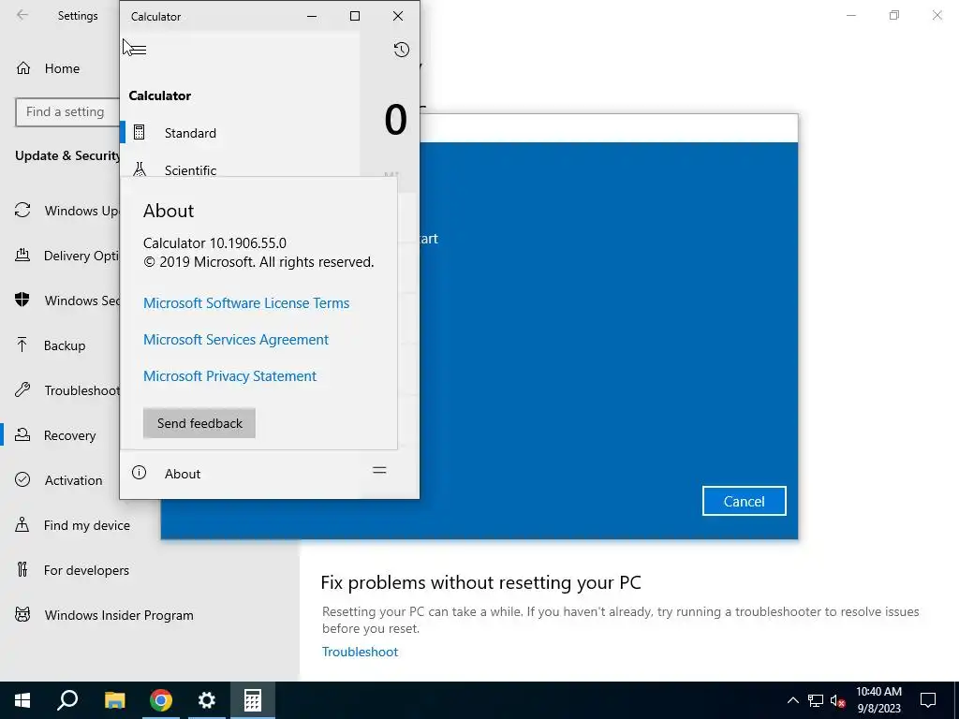The width and height of the screenshot is (959, 719).
Task: Click the About info circle icon
Action: point(139,473)
